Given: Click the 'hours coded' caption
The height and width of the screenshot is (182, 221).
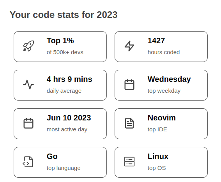Looking at the screenshot, I should pos(164,52).
